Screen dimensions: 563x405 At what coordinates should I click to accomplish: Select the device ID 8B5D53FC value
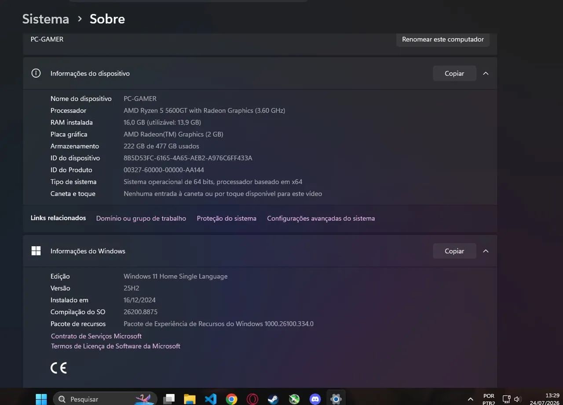(x=188, y=158)
